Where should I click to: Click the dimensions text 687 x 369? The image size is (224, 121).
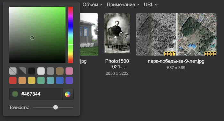coord(176,68)
